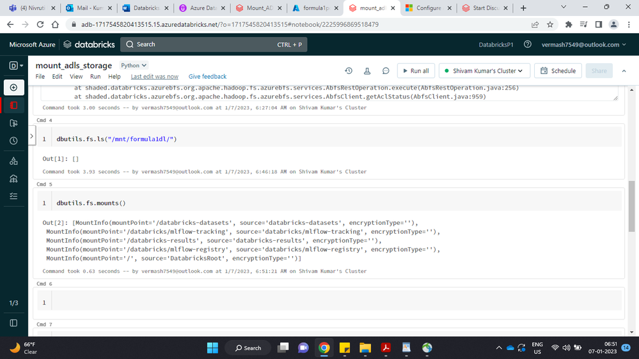Expand the side panel arrow beside Cmd 4

(x=32, y=136)
